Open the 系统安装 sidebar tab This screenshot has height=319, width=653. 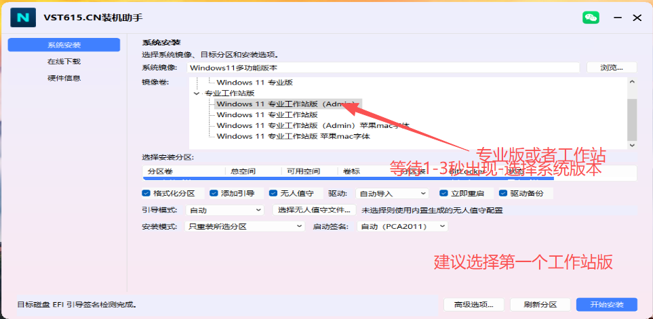64,45
